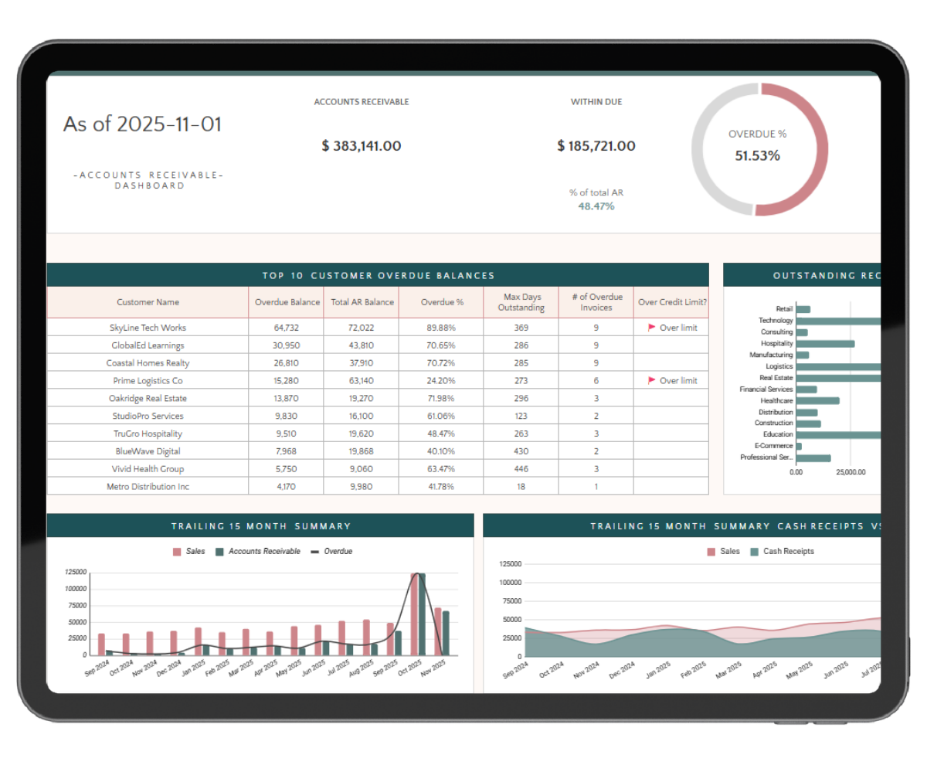Viewport: 927px width, 772px height.
Task: Click overdue balance 64,732 for SkyLine
Action: coord(286,328)
